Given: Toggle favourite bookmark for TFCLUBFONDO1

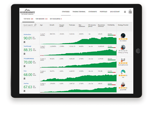Looking at the screenshot, I should (24, 66).
